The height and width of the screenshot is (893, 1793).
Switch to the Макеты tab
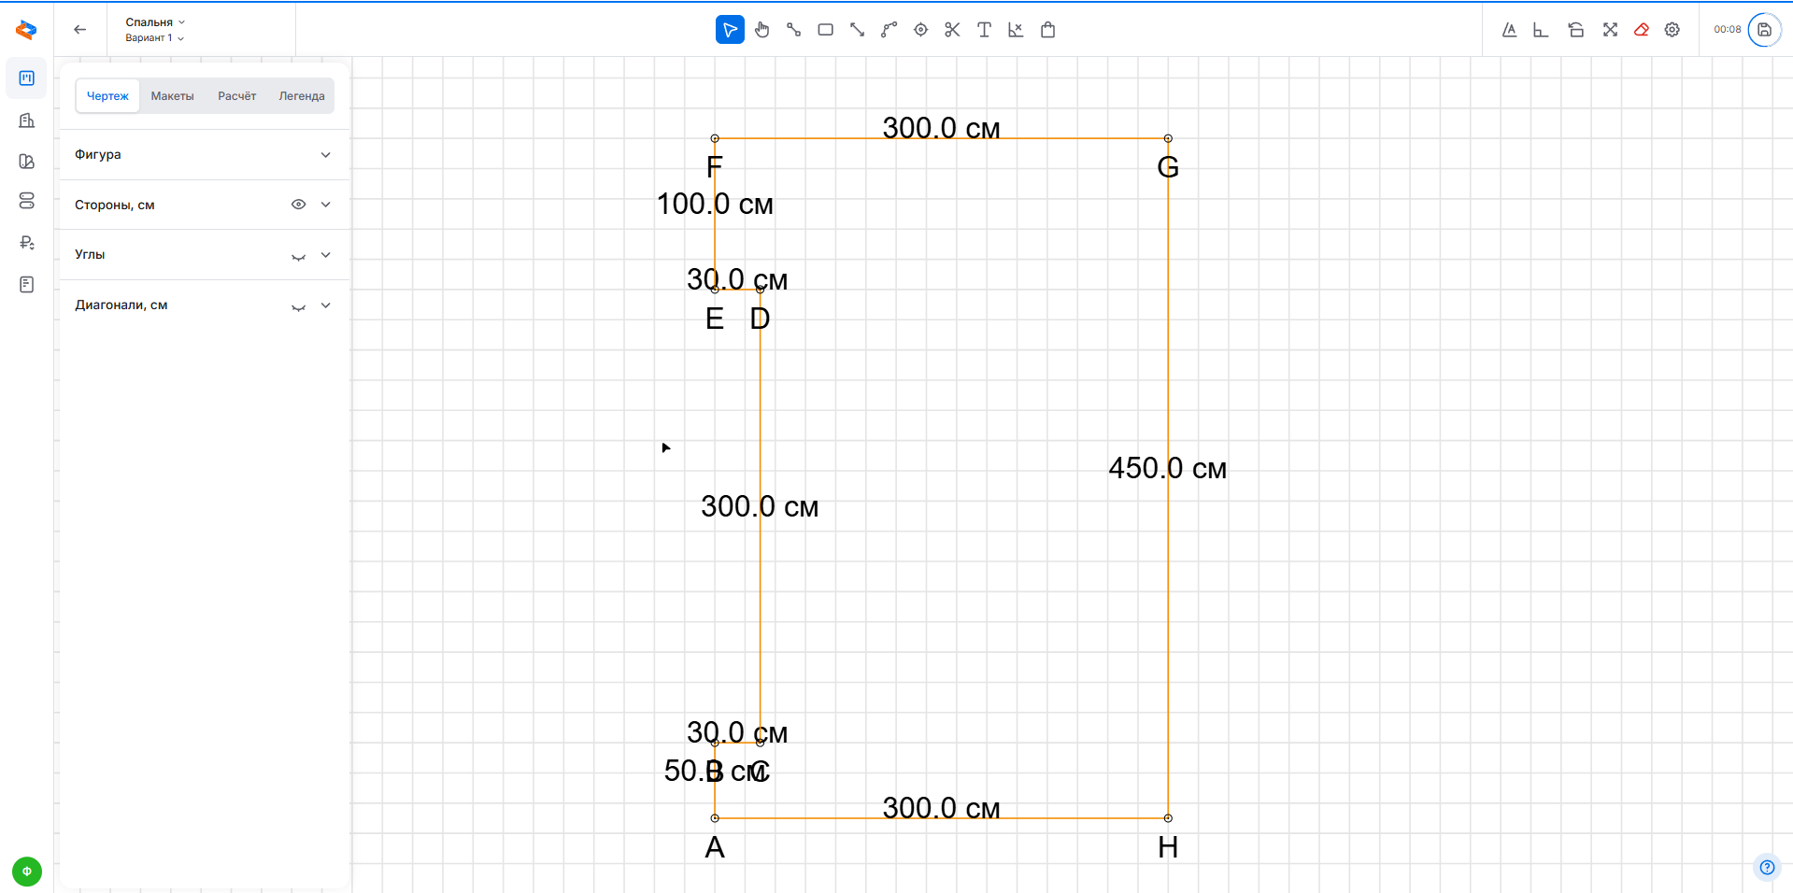point(172,96)
